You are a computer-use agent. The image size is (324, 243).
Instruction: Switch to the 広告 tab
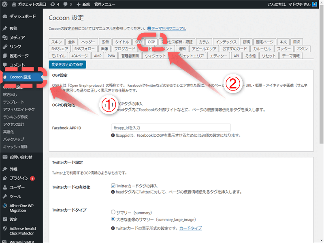tap(105, 42)
